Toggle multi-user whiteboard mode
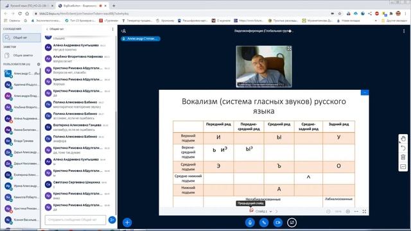This screenshot has width=411, height=231. coord(403,167)
